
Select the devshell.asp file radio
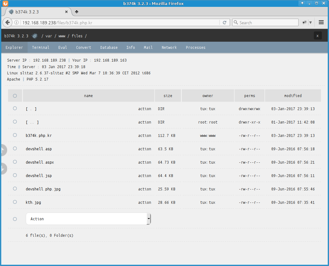click(15, 148)
